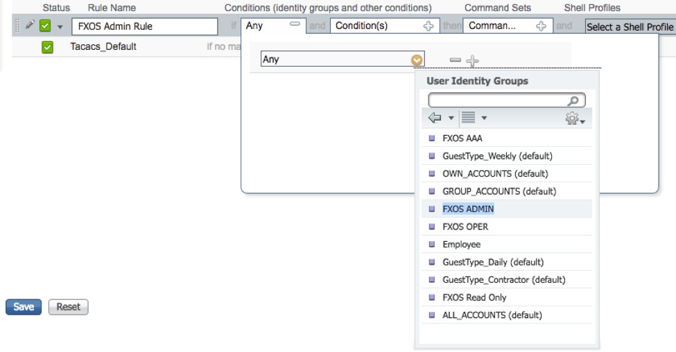The width and height of the screenshot is (676, 352).
Task: Click the minus icon beside the Any dropdown row
Action: tap(455, 60)
